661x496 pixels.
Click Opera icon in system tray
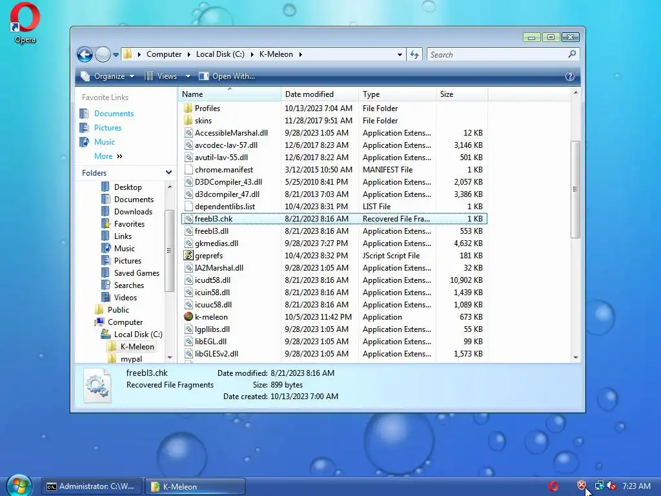(553, 486)
